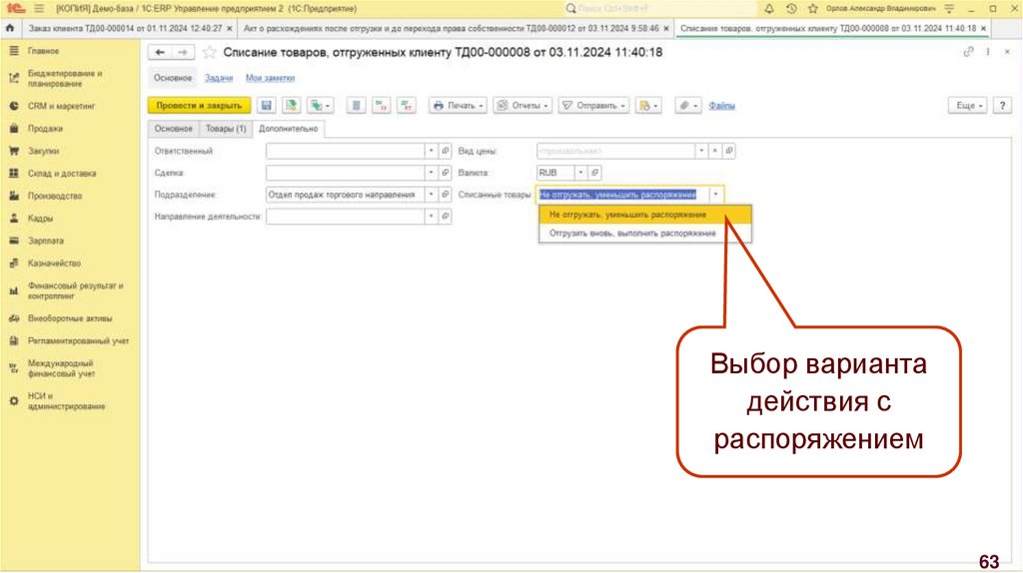
Task: Open the Вид цены item link icon
Action: [728, 151]
